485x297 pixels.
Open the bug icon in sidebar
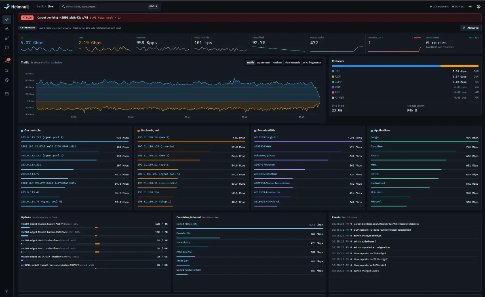[x=7, y=70]
